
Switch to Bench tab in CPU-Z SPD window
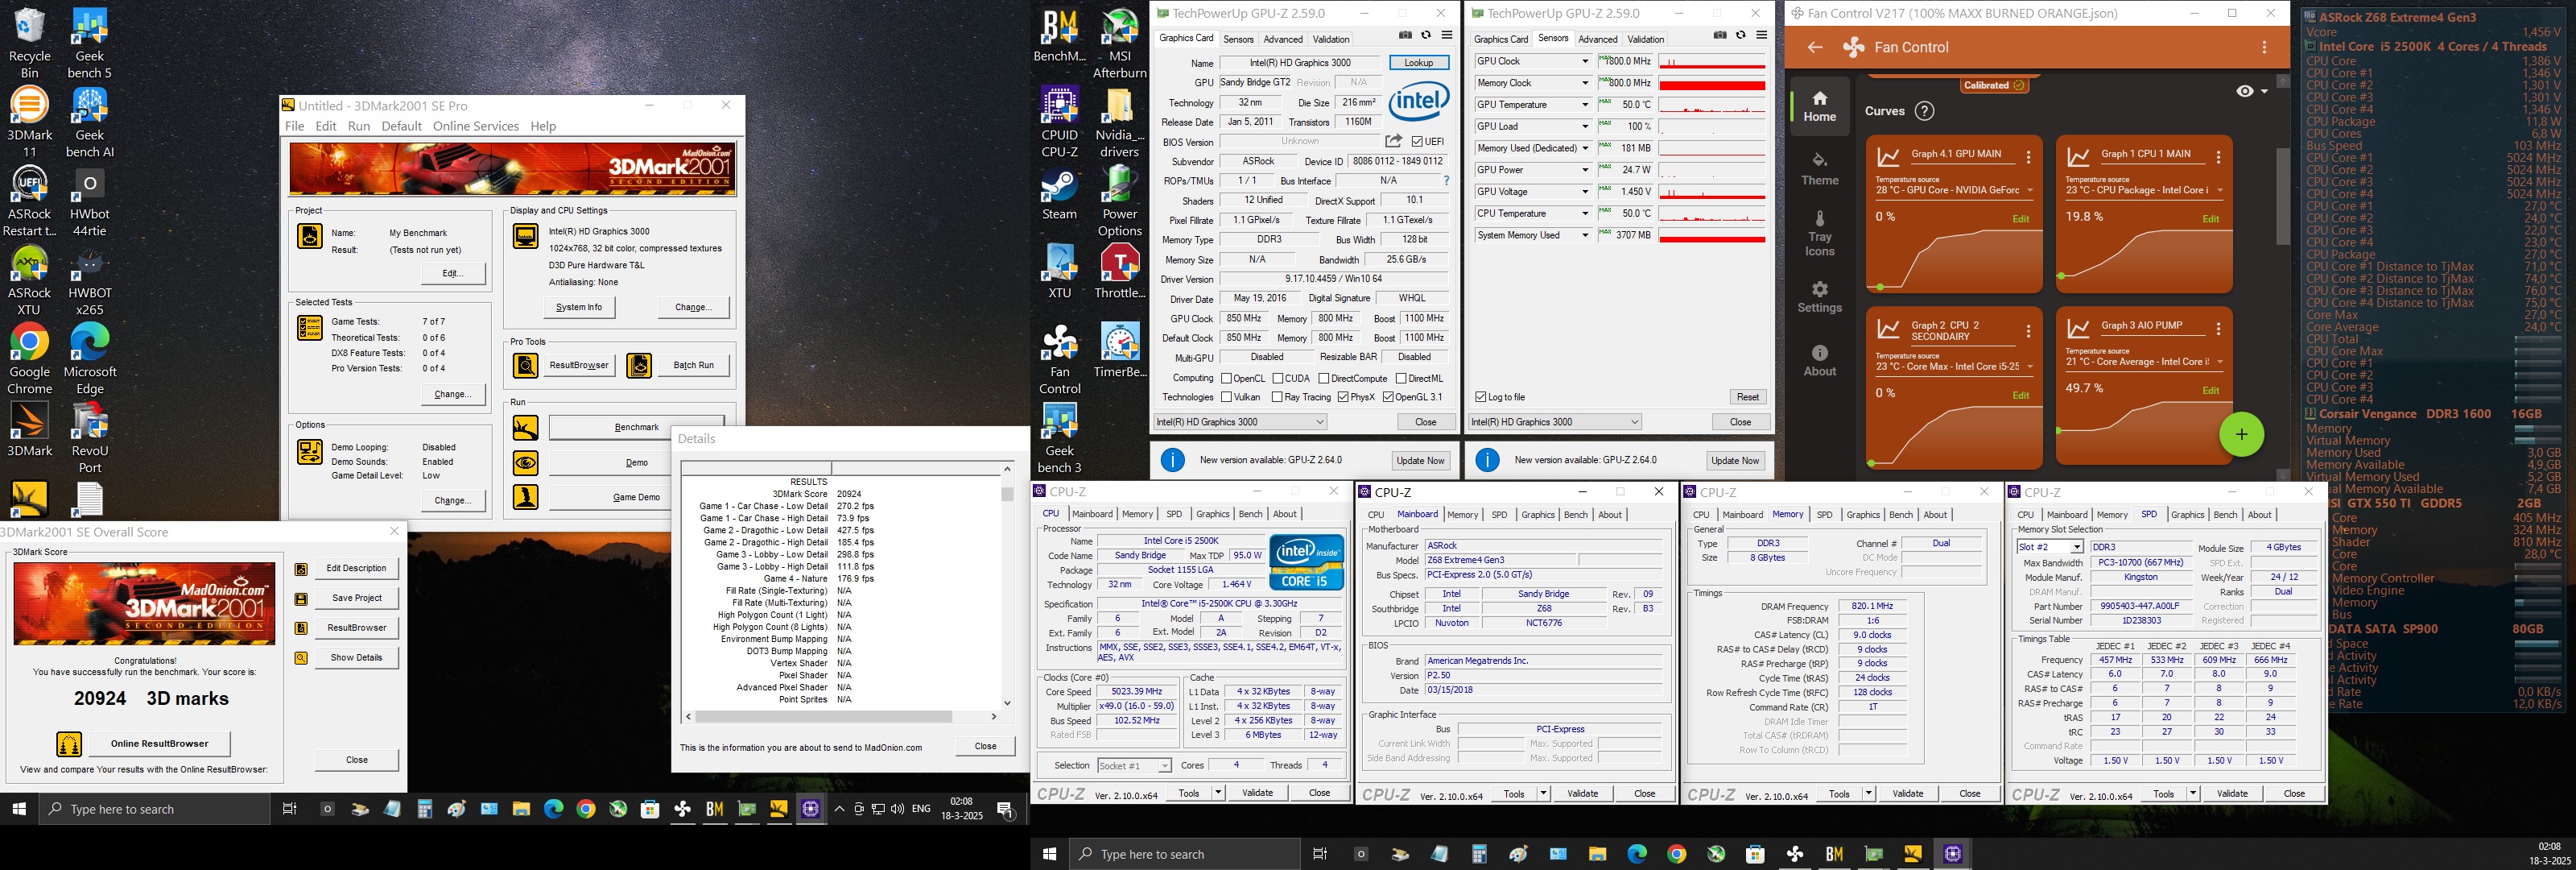tap(2225, 515)
